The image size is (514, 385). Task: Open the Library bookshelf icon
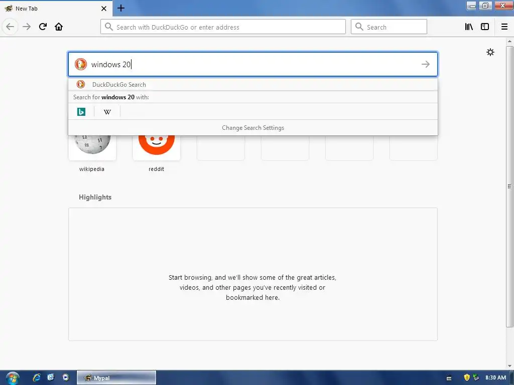[469, 27]
